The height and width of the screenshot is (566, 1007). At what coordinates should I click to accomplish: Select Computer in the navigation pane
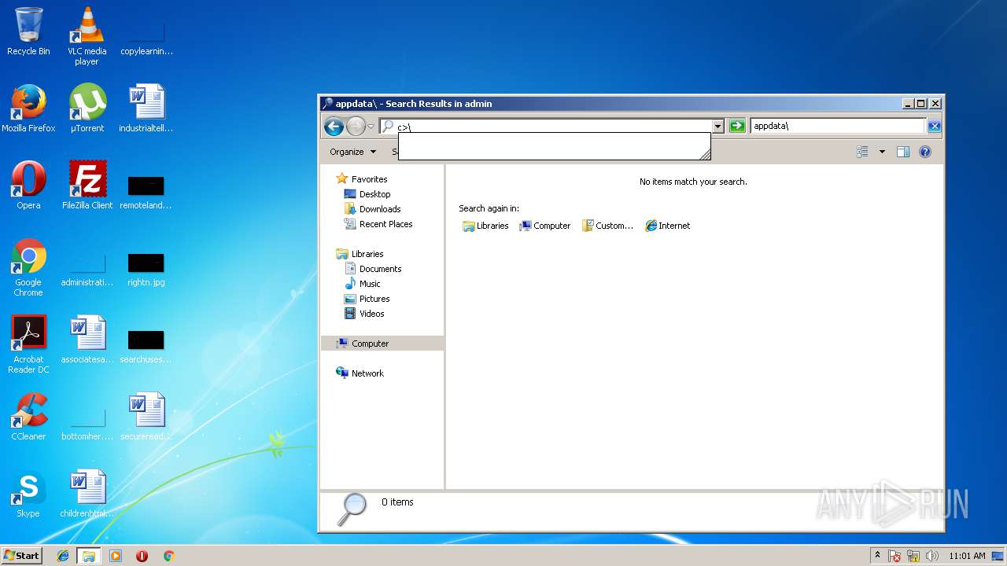coord(382,344)
